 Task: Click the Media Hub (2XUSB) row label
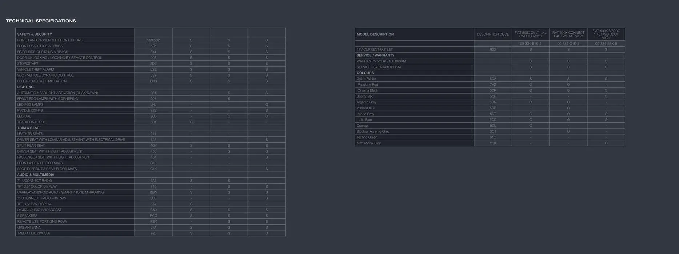(x=34, y=233)
